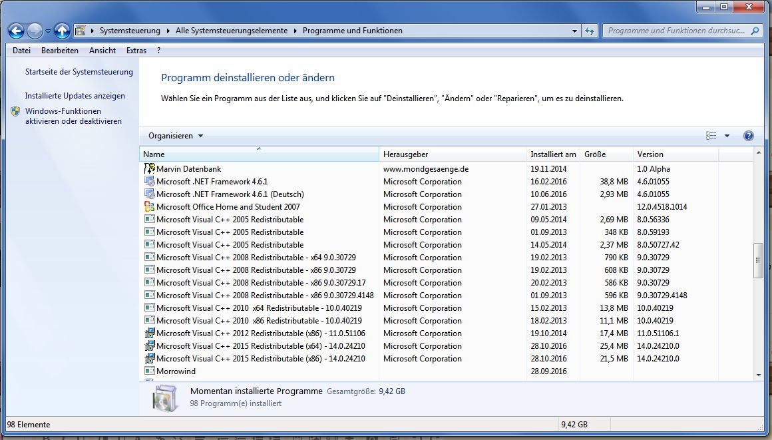This screenshot has height=440, width=772.
Task: Open the Datei menu
Action: point(21,51)
